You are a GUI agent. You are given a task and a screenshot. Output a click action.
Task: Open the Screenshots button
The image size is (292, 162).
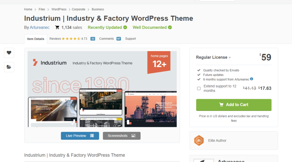[121, 136]
